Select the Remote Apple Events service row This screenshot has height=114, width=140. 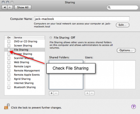click(25, 75)
